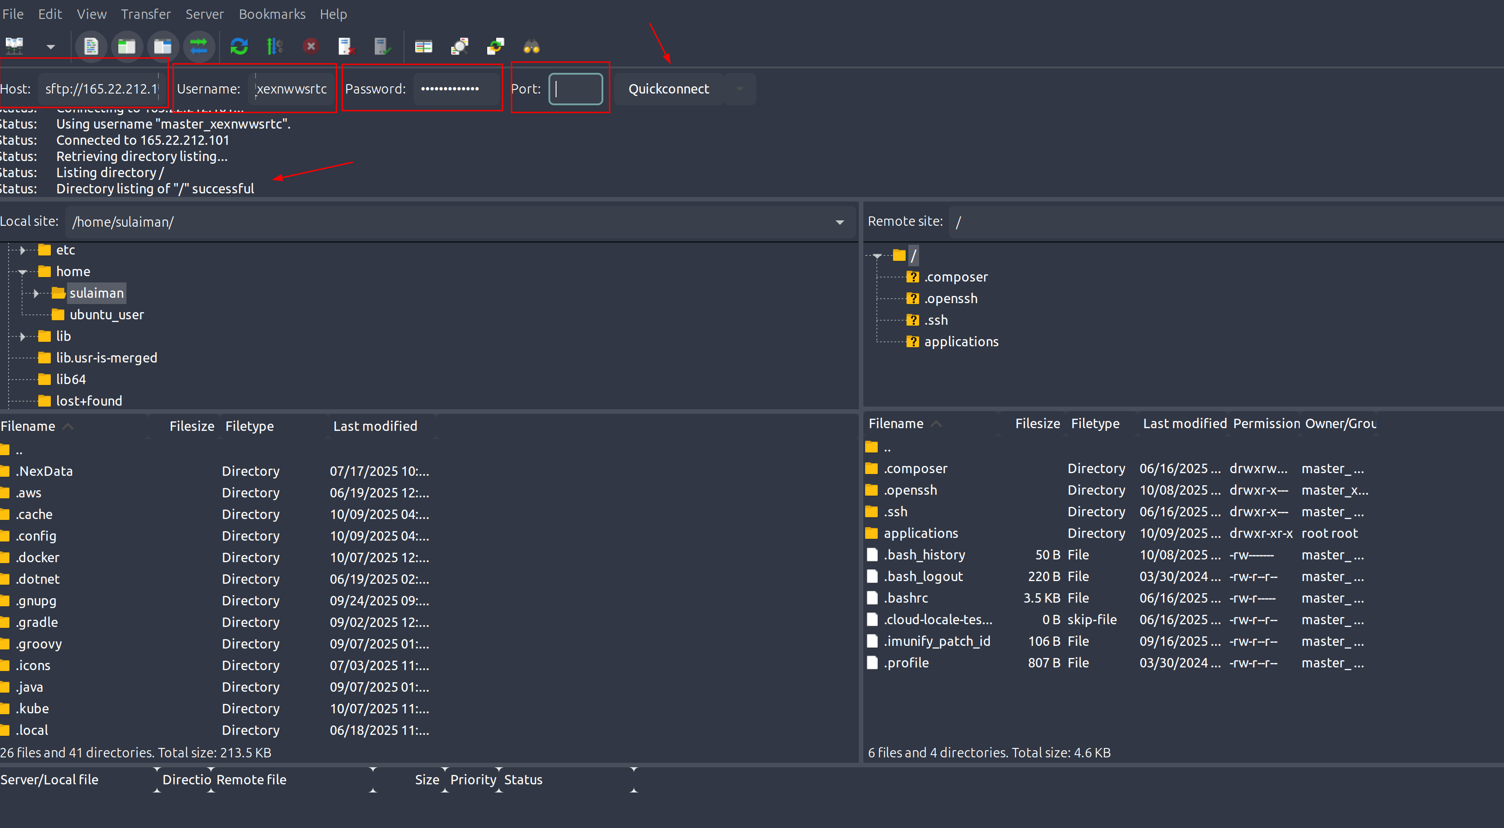Viewport: 1504px width, 828px height.
Task: Select the .ssh folder in remote tree
Action: [936, 320]
